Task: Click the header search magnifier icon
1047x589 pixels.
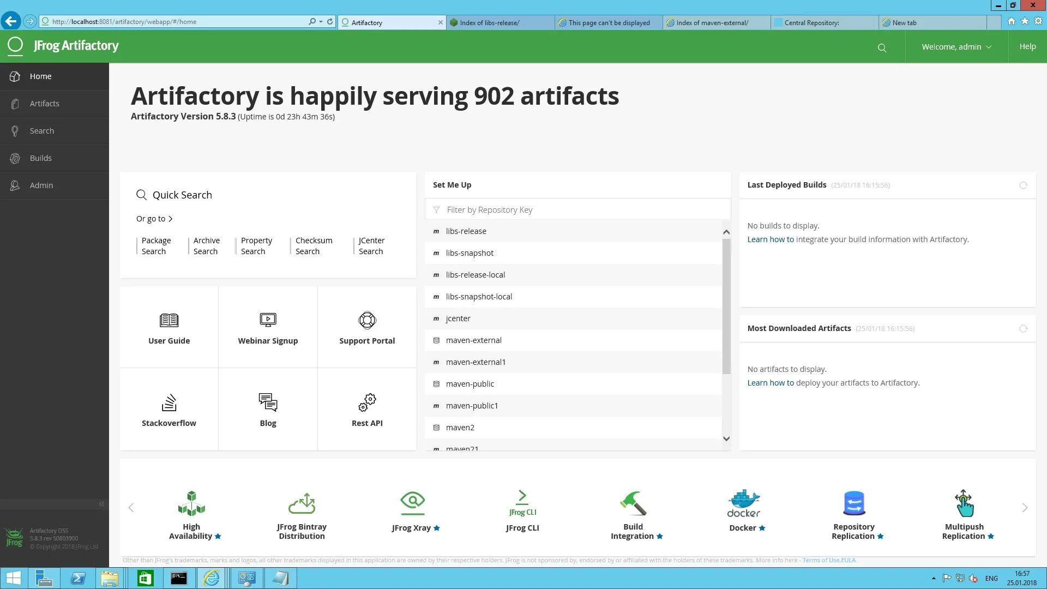Action: [x=882, y=48]
